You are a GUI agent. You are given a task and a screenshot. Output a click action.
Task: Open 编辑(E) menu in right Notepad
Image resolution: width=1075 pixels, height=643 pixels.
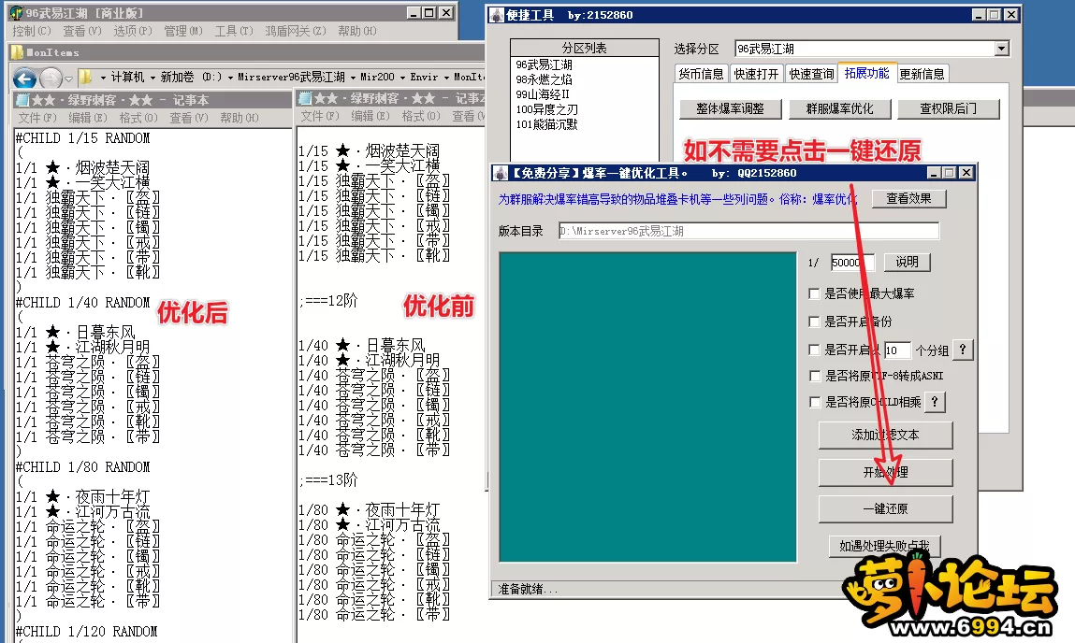coord(370,117)
